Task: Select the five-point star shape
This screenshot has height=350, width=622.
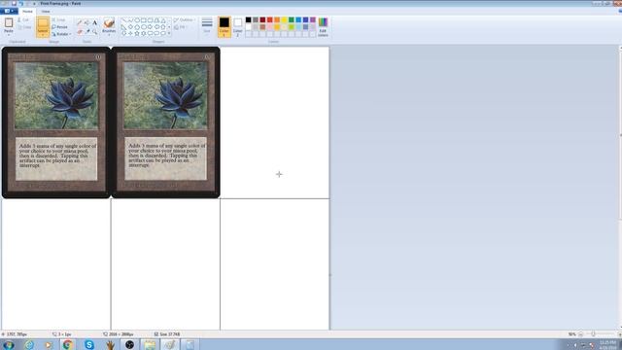Action: pos(137,34)
